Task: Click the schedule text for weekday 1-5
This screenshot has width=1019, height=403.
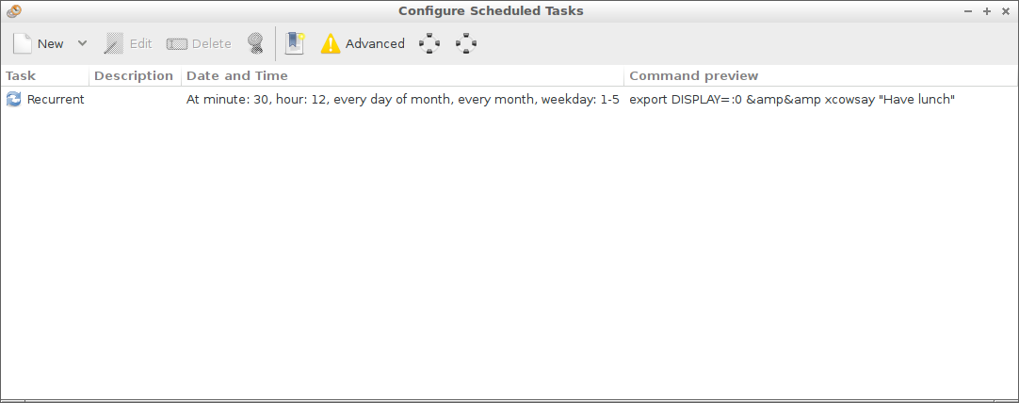Action: click(x=402, y=99)
